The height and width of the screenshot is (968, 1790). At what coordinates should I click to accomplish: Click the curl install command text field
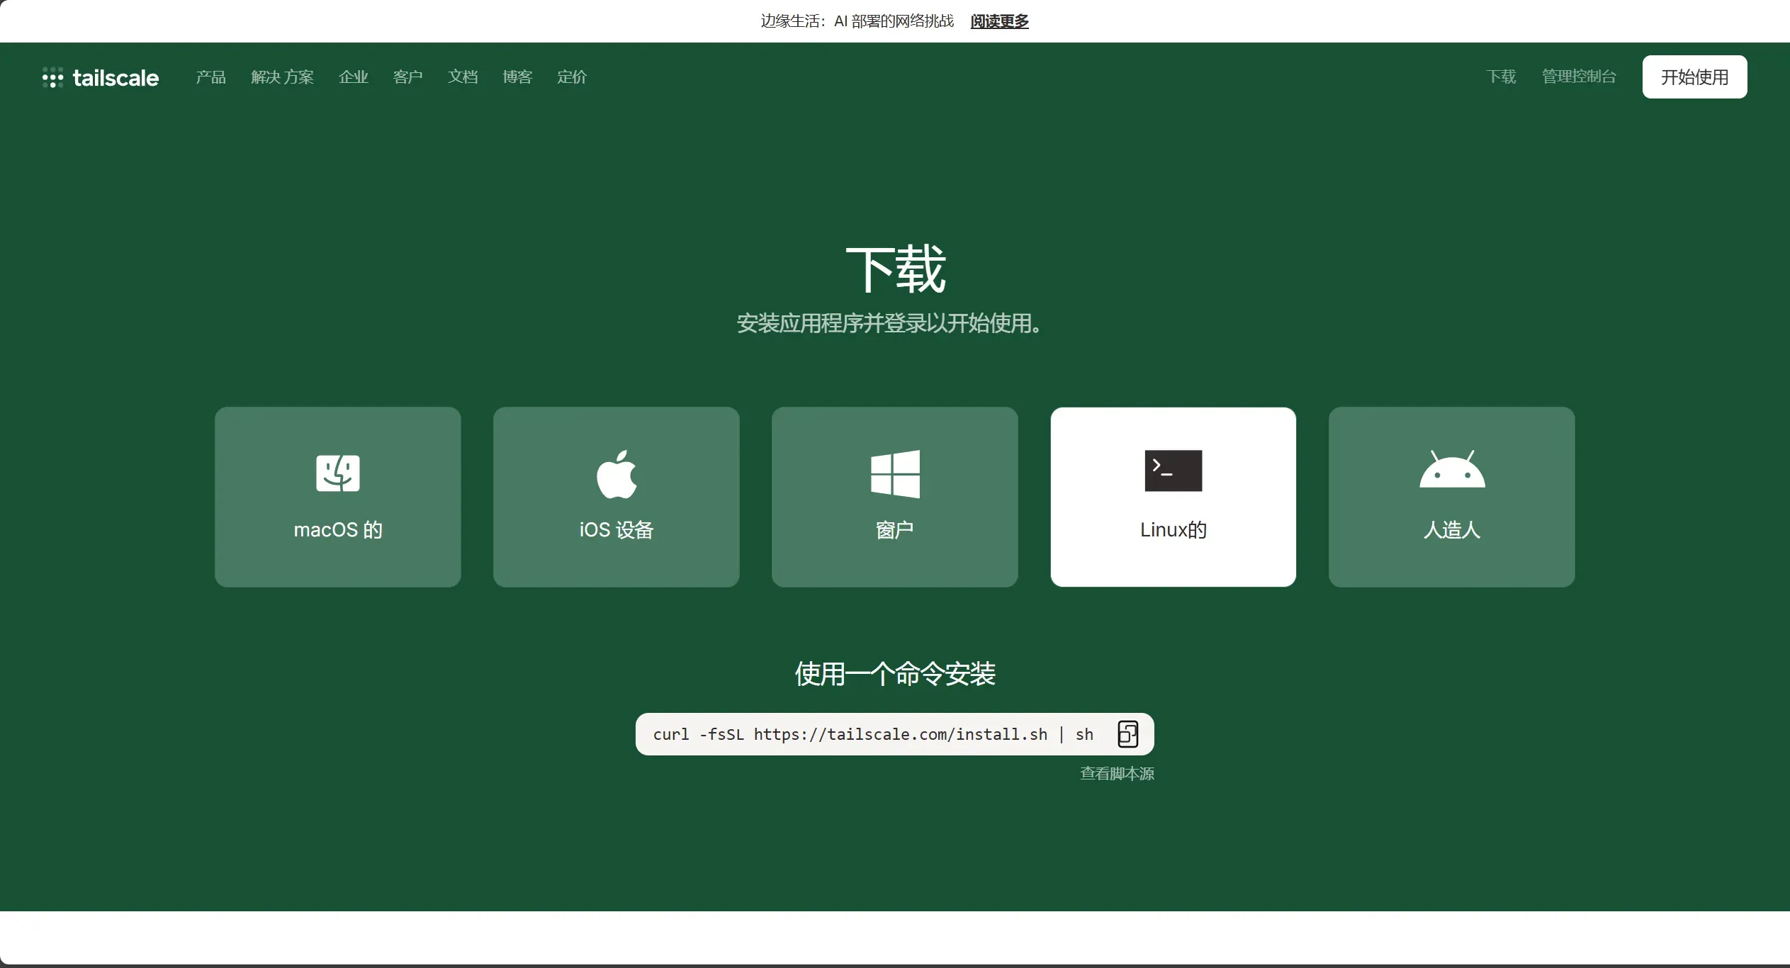pos(872,734)
